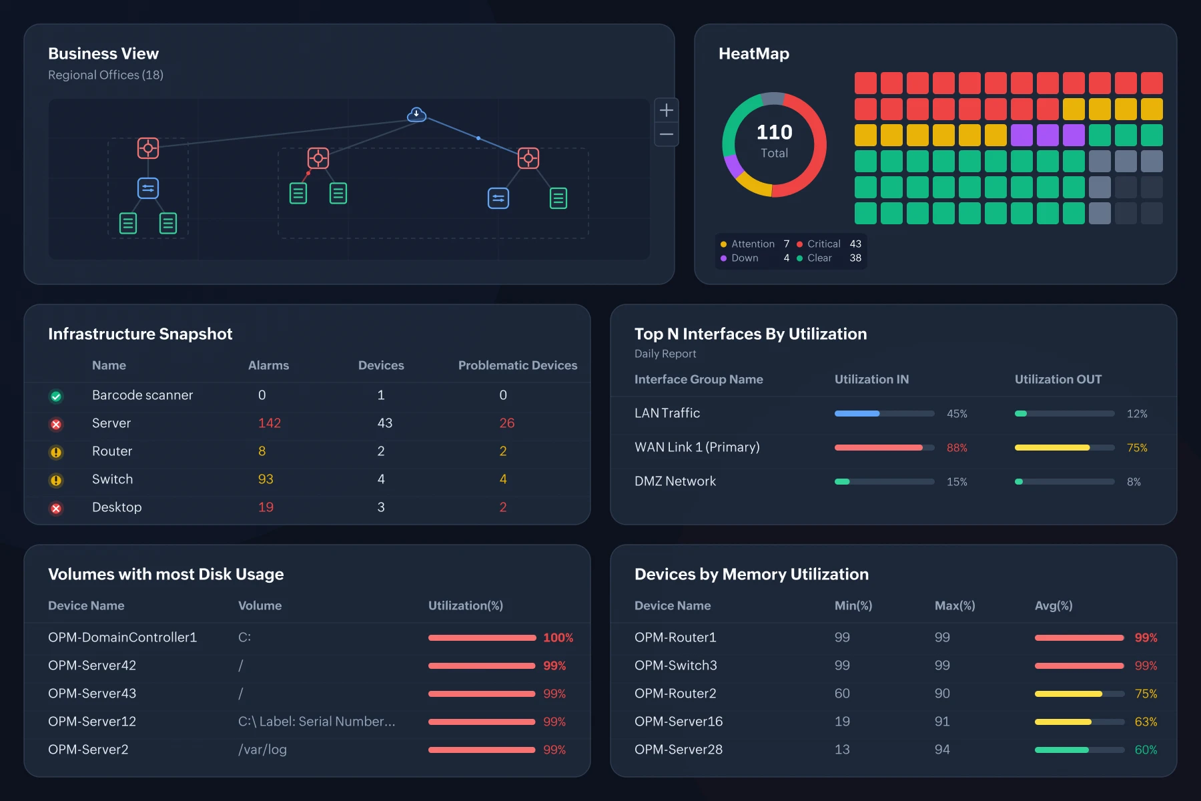The height and width of the screenshot is (801, 1201).
Task: Sort memory table by Avg(%) header
Action: tap(1054, 605)
